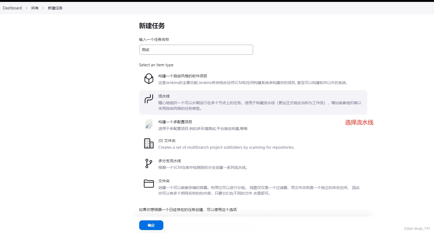434x233 pixels.
Task: Click the description starting 这是Jenkins的主要功能
Action: pyautogui.click(x=252, y=83)
